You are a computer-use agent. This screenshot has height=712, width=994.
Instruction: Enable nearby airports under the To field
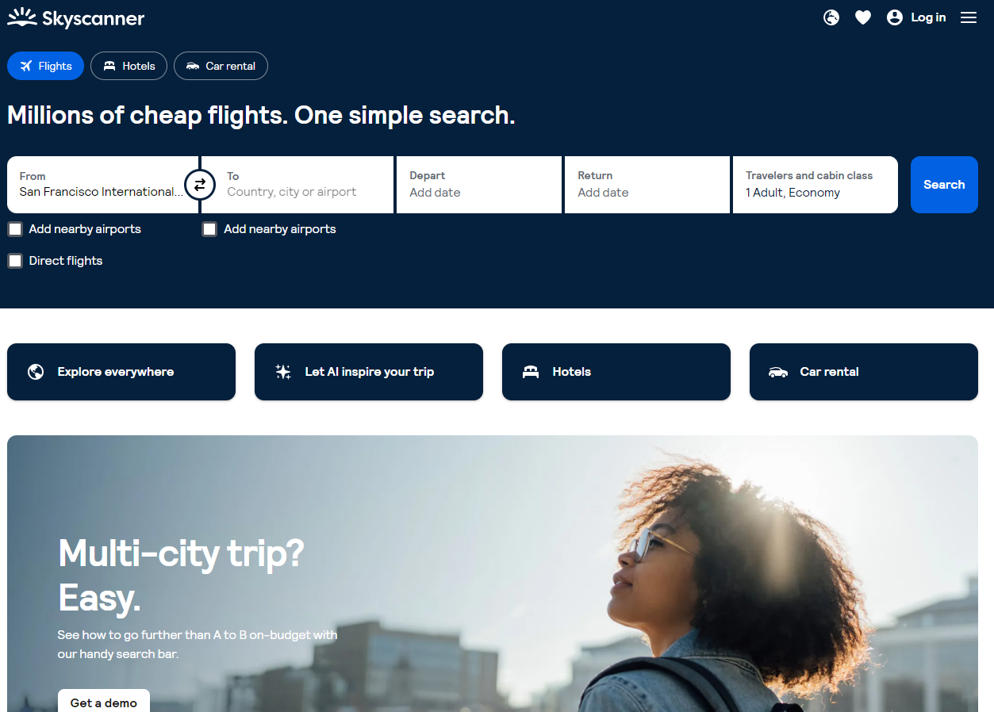[209, 229]
